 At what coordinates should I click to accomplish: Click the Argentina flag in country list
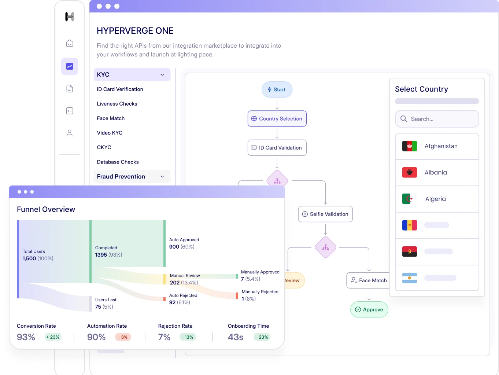(x=410, y=278)
